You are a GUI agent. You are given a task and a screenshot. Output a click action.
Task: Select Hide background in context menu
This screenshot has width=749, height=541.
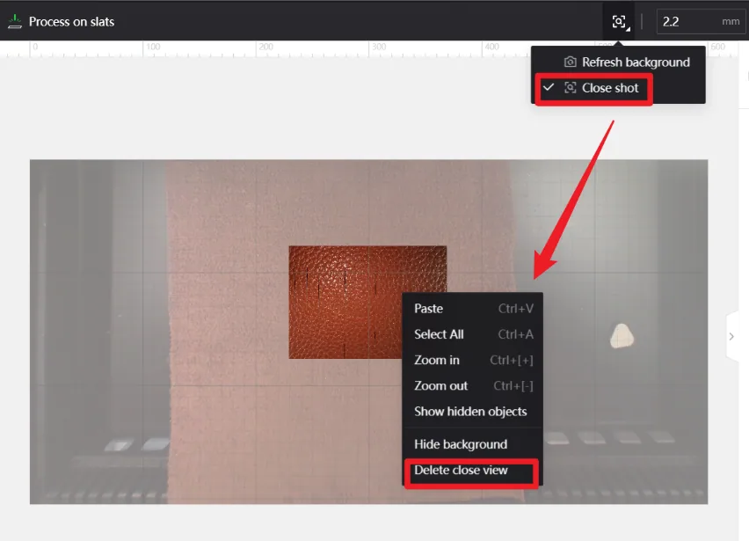click(473, 444)
